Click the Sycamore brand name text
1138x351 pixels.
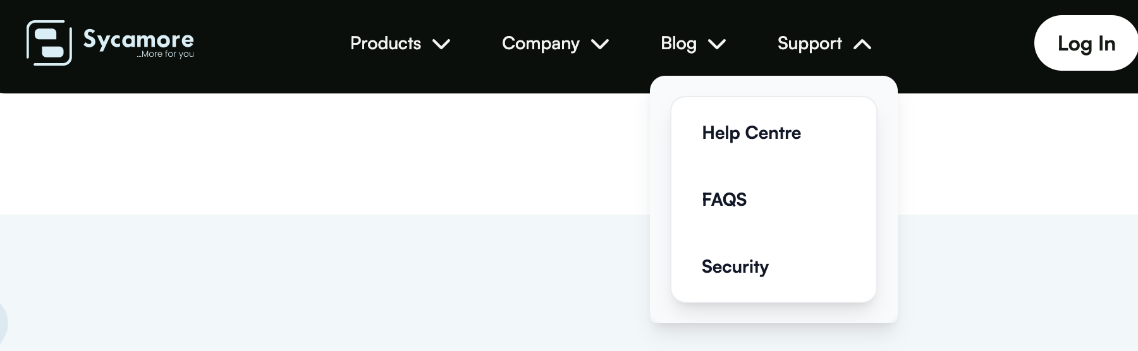(138, 39)
